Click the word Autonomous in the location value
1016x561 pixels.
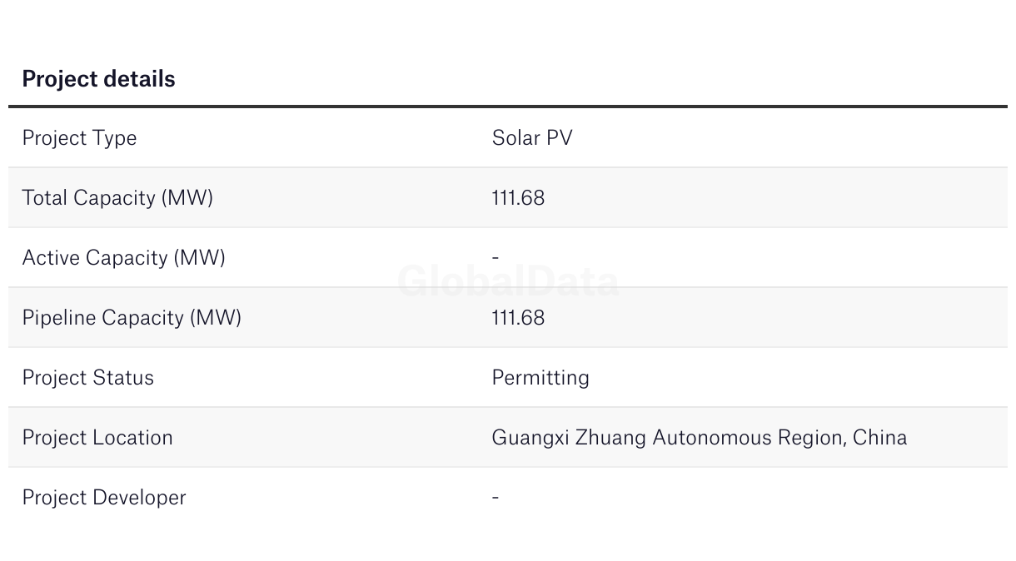pos(711,438)
